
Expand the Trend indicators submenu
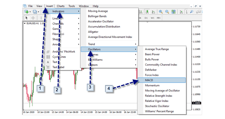pos(109,44)
